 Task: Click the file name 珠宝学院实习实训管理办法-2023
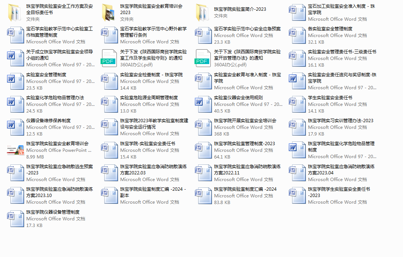[x=341, y=120]
